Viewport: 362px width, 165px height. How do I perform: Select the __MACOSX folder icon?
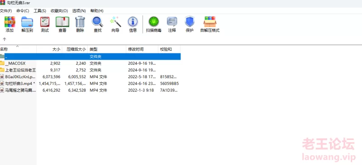tap(2, 63)
